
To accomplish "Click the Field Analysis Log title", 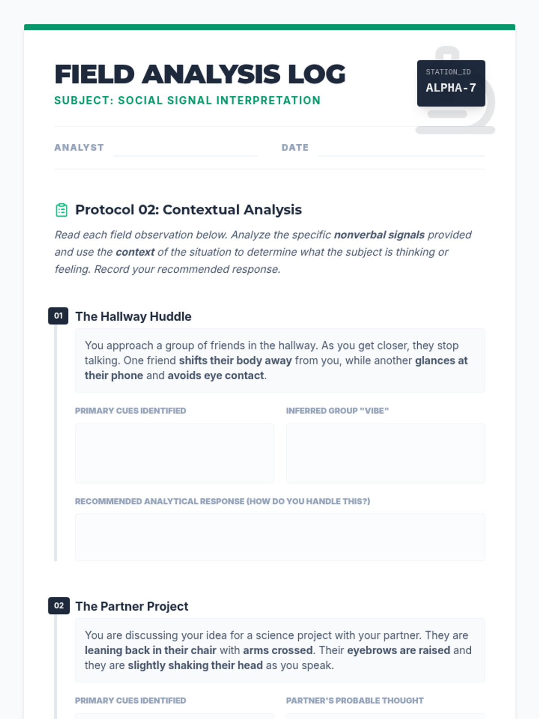I will pos(200,74).
